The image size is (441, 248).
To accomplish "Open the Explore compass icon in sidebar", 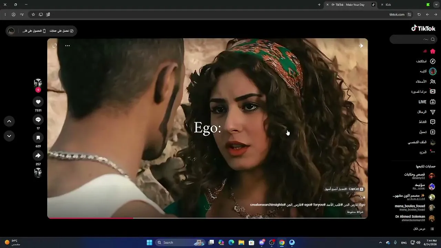I will tap(433, 61).
